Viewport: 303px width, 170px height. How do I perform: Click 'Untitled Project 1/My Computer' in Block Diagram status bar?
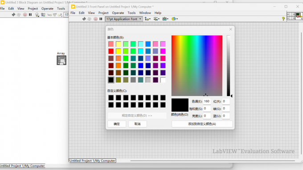(x=22, y=166)
